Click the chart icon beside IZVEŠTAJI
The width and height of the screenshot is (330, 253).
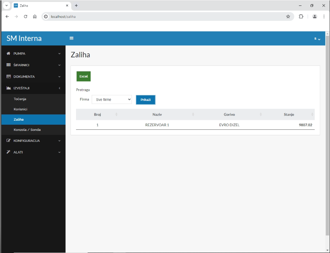[9, 88]
